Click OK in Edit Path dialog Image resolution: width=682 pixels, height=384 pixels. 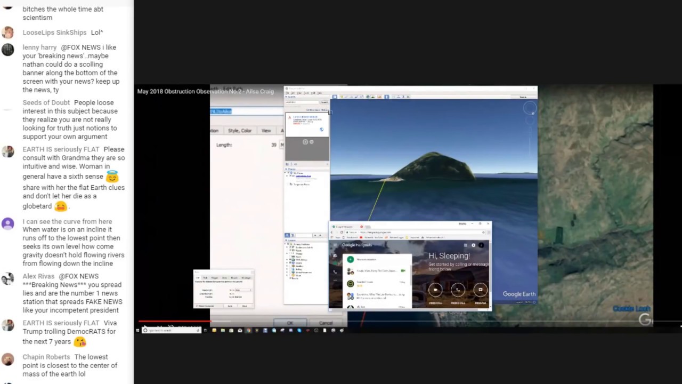click(x=290, y=323)
